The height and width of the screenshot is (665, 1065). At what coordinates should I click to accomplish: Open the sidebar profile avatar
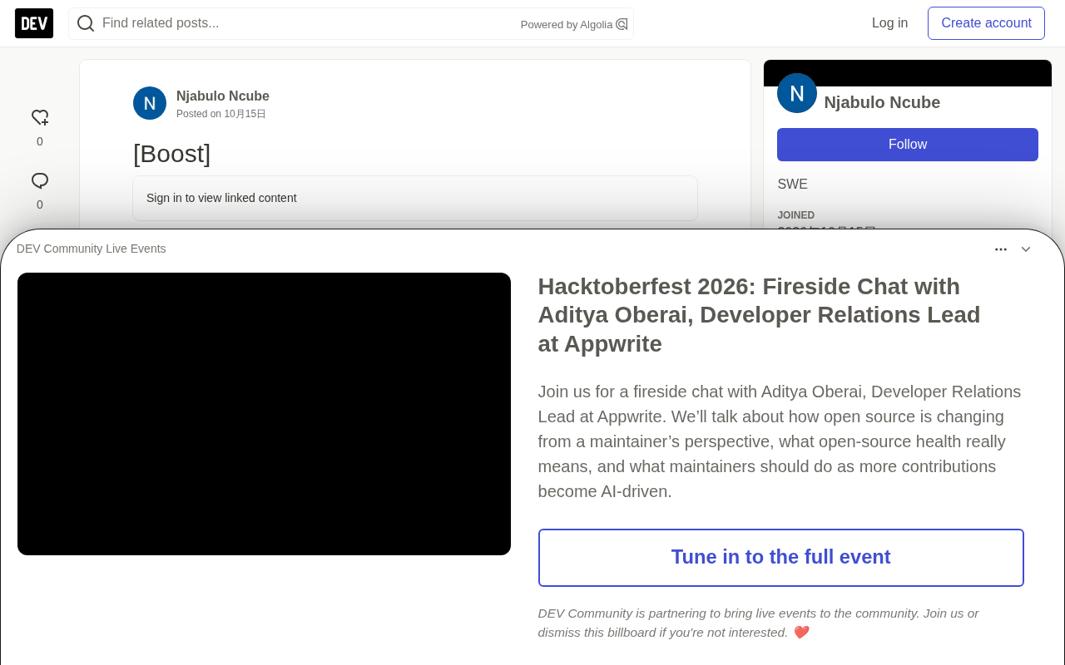797,93
